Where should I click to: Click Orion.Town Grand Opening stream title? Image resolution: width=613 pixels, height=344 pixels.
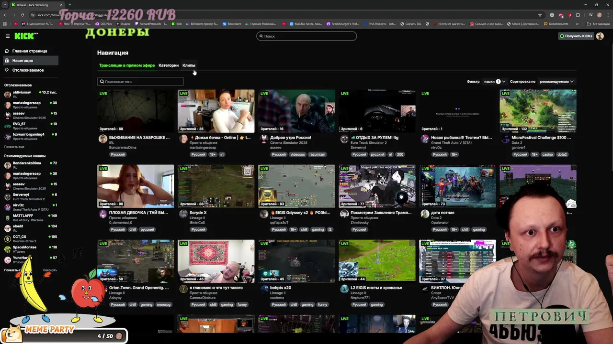[x=139, y=288]
